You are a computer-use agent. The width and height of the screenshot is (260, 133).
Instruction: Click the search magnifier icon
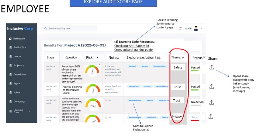(46, 28)
